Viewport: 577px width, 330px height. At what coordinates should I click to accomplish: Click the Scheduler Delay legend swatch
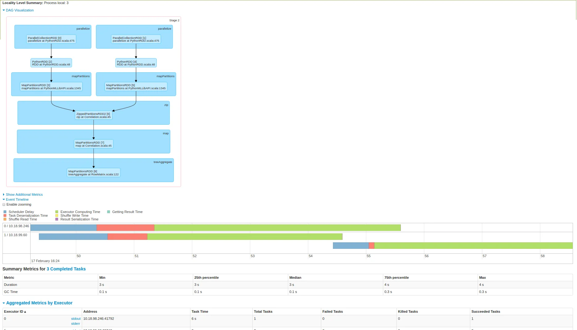(5, 212)
